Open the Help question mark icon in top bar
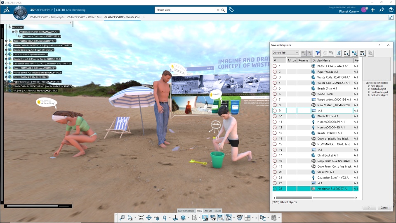Screen dimensions: 396x223 click(391, 10)
